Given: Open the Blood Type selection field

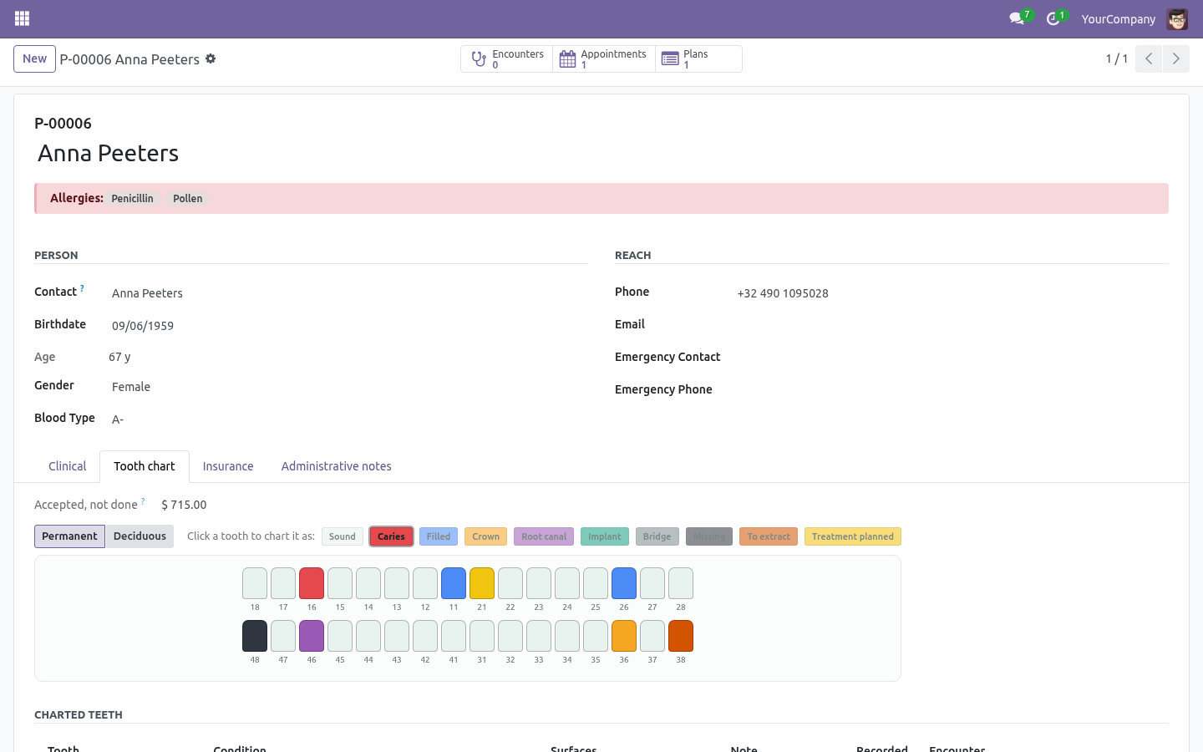Looking at the screenshot, I should pos(348,419).
